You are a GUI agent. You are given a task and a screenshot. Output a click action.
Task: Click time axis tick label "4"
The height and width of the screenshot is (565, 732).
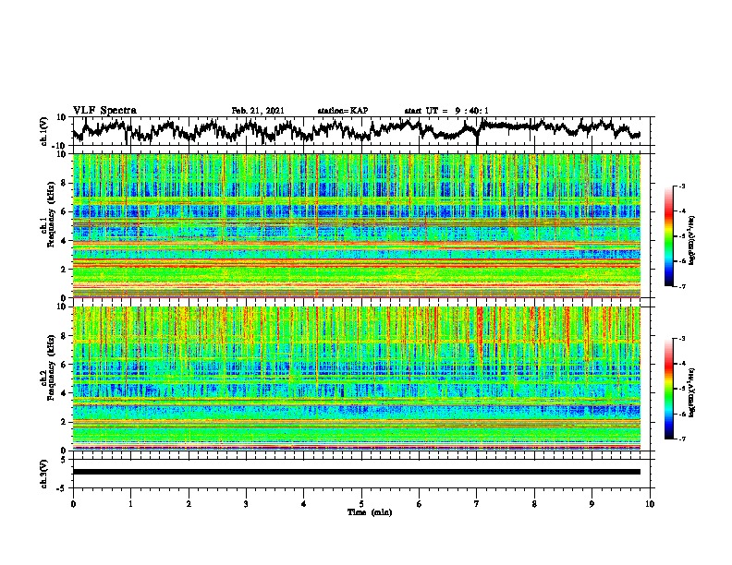pos(304,504)
